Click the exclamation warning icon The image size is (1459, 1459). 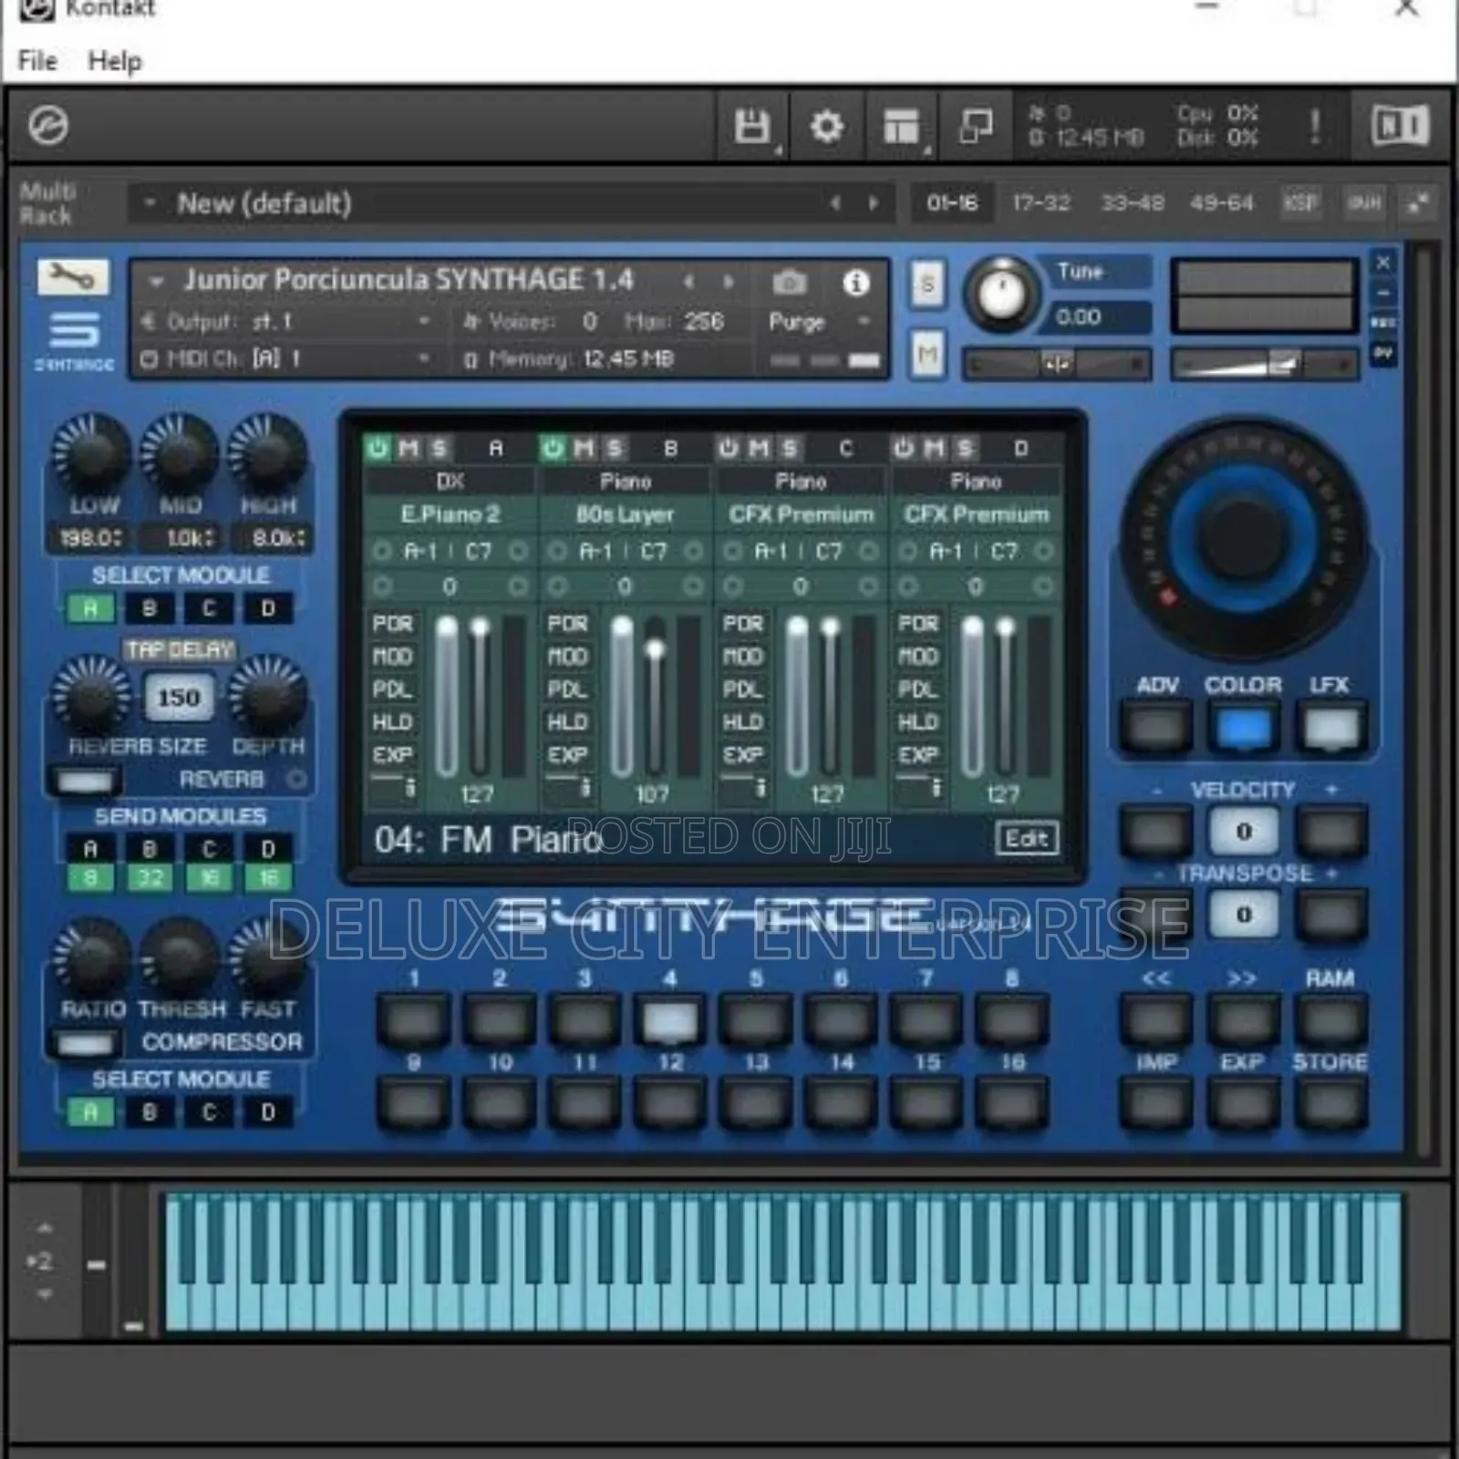[x=1314, y=126]
